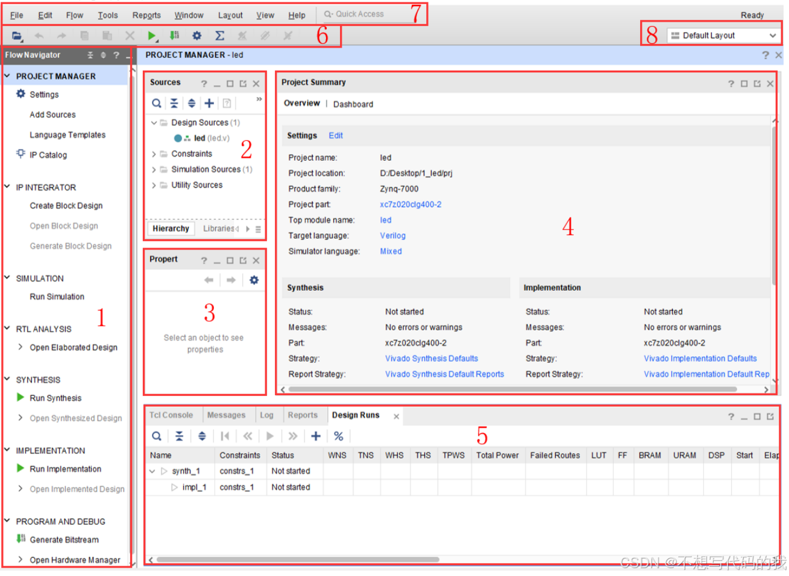Click Vivado Synthesis Defaults strategy link
The width and height of the screenshot is (789, 576).
[x=432, y=358]
